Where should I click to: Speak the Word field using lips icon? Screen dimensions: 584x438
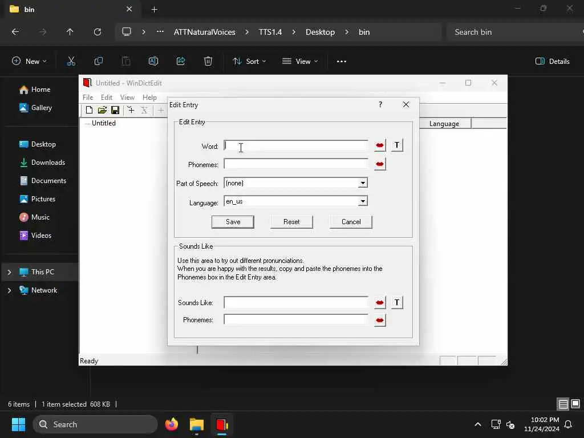pyautogui.click(x=380, y=145)
